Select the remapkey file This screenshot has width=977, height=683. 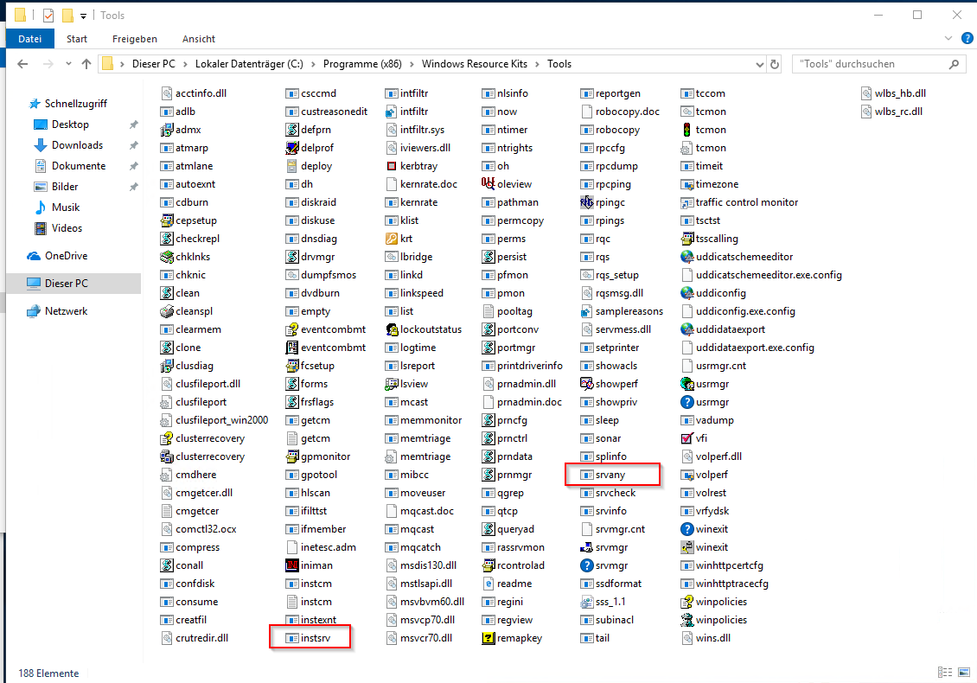pyautogui.click(x=512, y=638)
